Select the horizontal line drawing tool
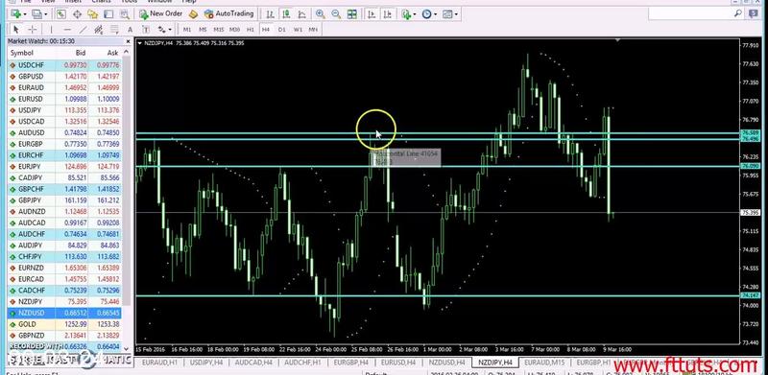This screenshot has width=768, height=375. (x=67, y=30)
